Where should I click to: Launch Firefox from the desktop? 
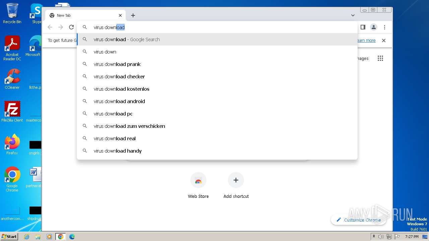[x=12, y=145]
